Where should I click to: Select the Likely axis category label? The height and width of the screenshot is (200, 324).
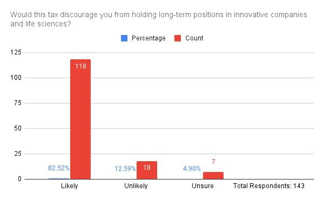(70, 186)
